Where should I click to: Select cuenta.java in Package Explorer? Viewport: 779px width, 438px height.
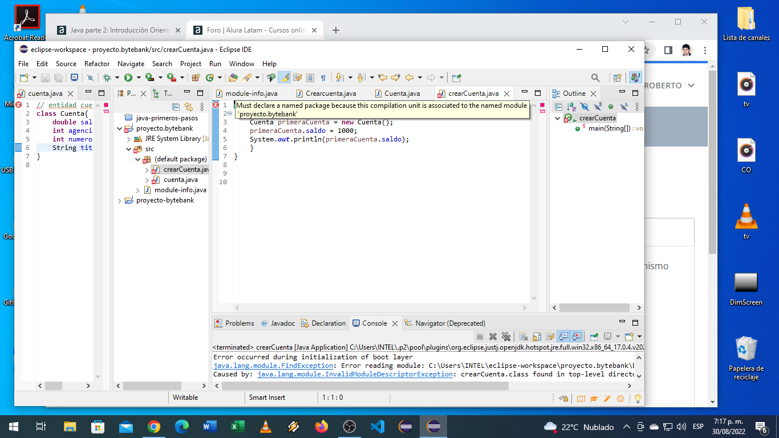pyautogui.click(x=181, y=180)
